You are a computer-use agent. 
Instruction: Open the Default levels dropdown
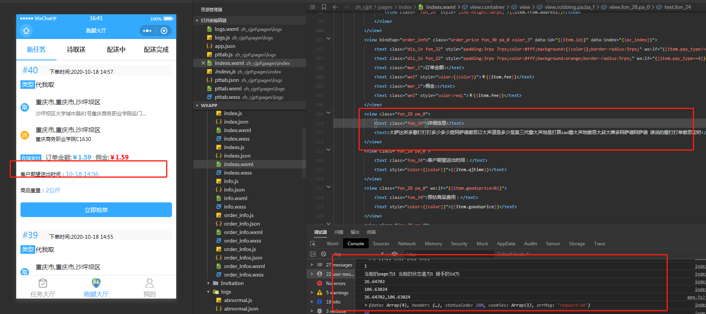click(x=513, y=254)
